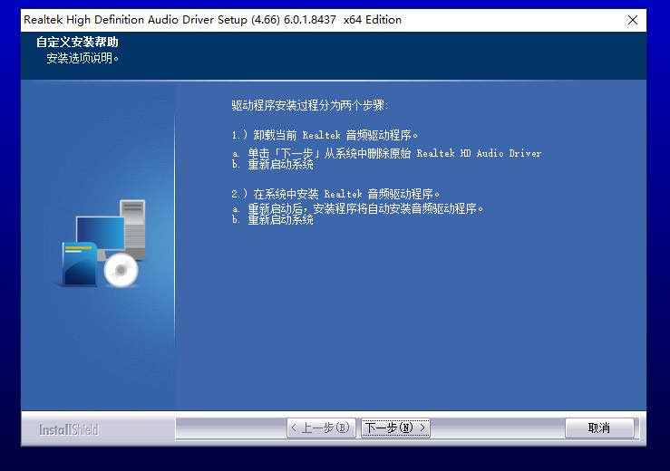Click the line 重新启动后，安装程序将自动安装音频驱动程序
670x471 pixels.
coord(357,209)
